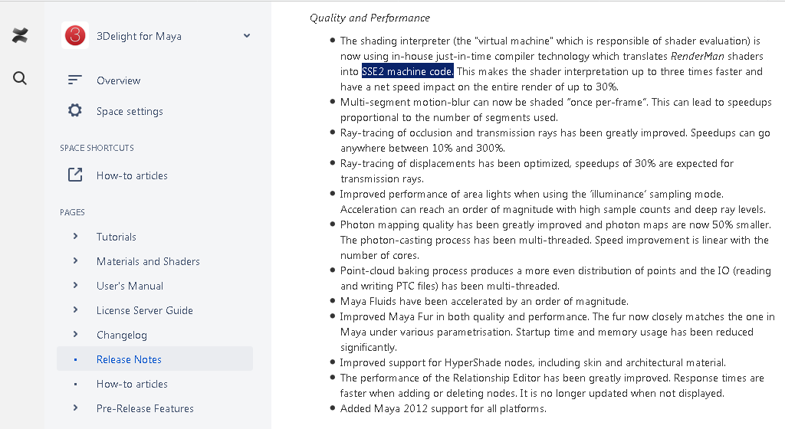Expand the Changelog page tree
Image resolution: width=785 pixels, height=429 pixels.
(x=75, y=335)
